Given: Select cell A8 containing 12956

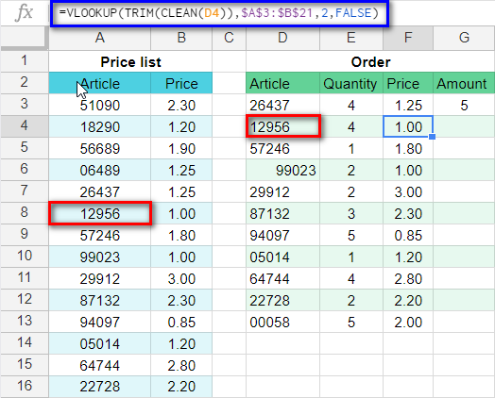Looking at the screenshot, I should [x=100, y=213].
